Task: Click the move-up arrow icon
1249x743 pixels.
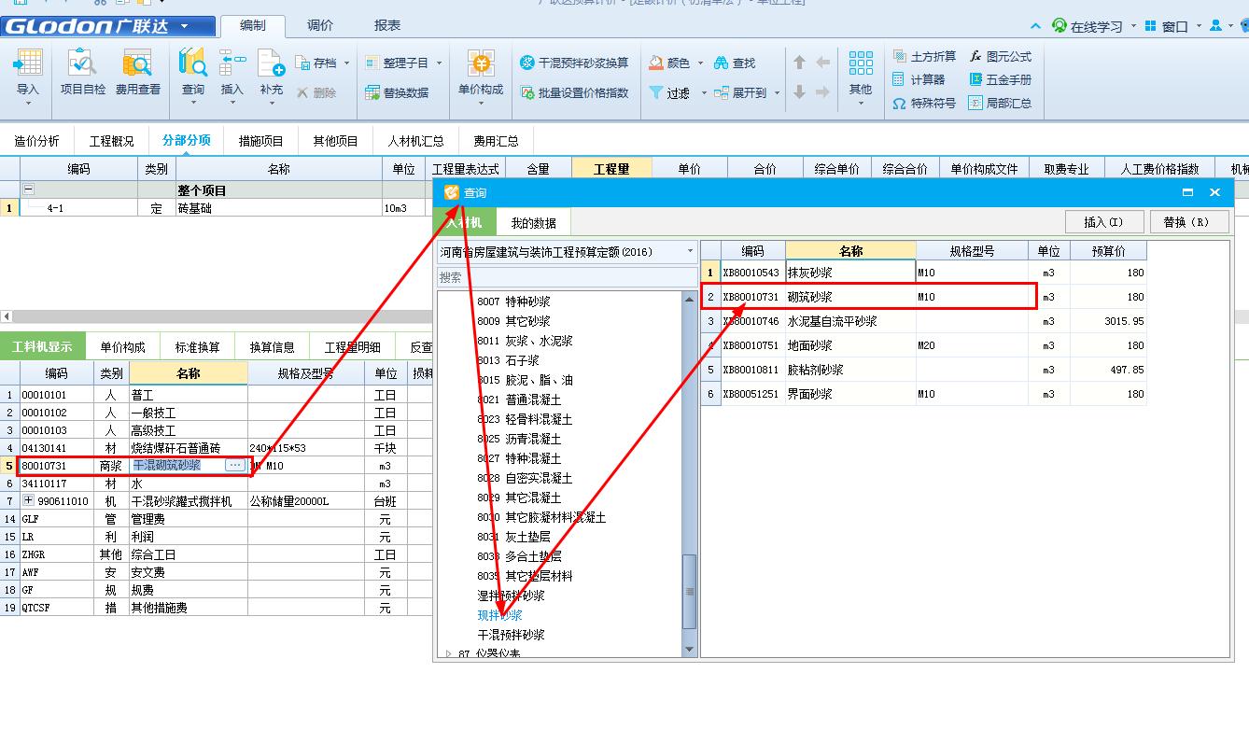Action: pyautogui.click(x=799, y=63)
